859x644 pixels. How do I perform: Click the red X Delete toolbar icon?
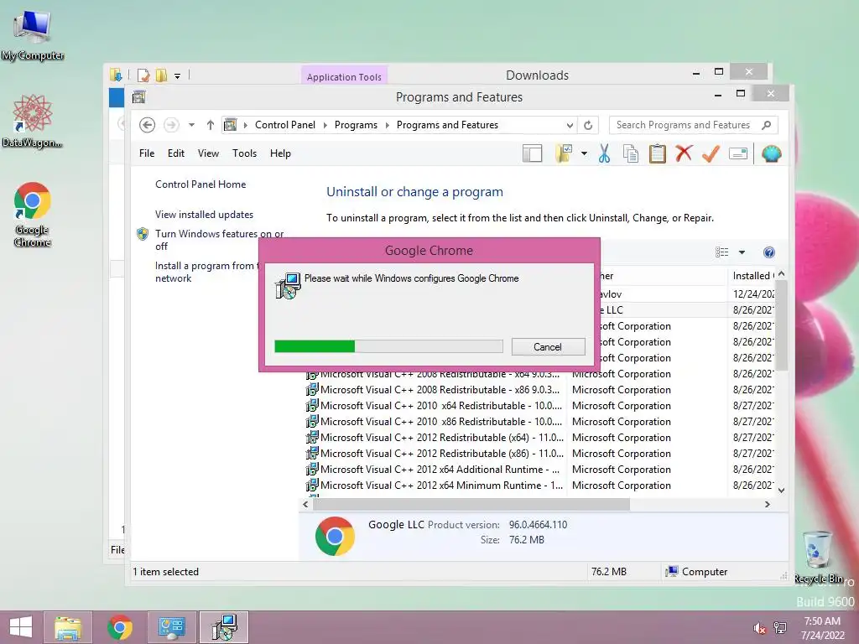pos(684,153)
